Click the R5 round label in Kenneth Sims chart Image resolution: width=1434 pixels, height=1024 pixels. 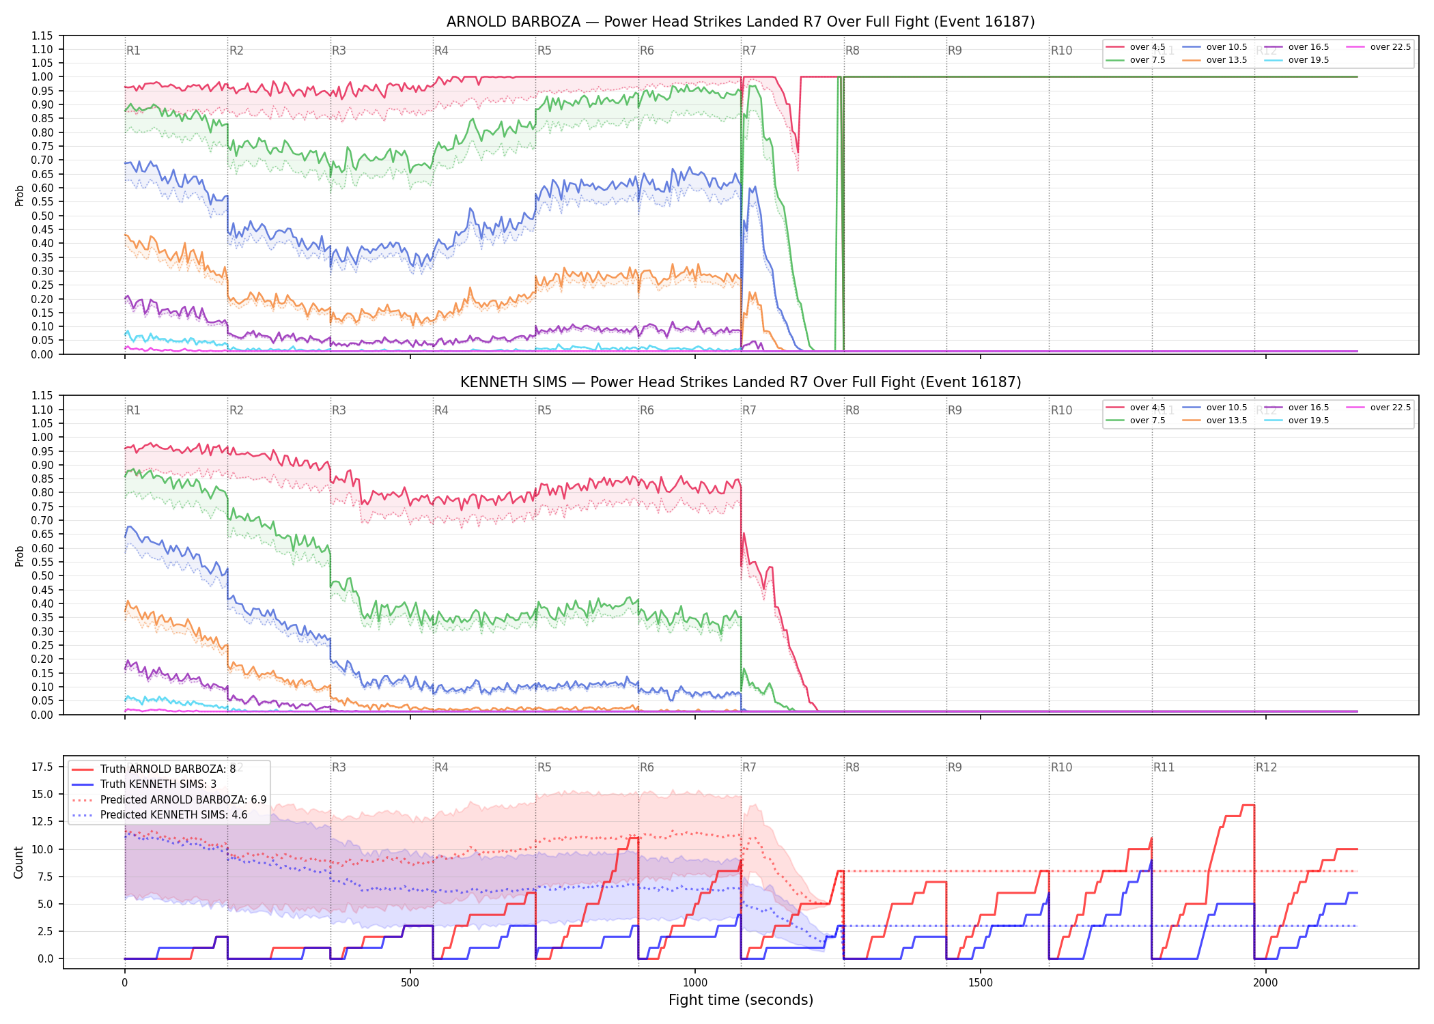pyautogui.click(x=544, y=410)
